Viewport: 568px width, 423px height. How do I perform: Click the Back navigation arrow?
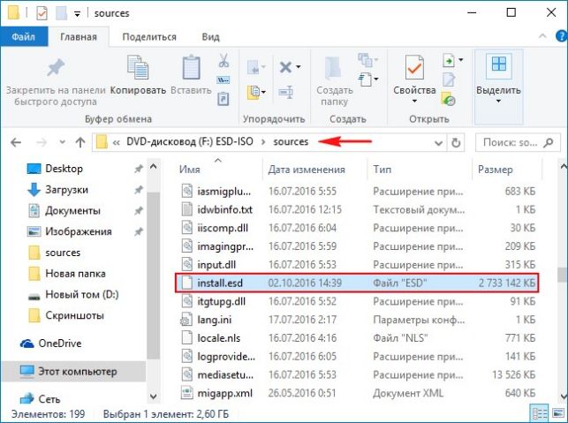click(16, 143)
